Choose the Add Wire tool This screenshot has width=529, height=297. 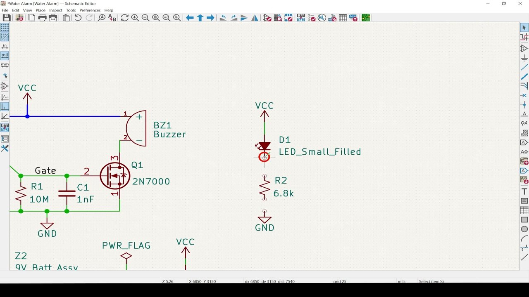[524, 67]
